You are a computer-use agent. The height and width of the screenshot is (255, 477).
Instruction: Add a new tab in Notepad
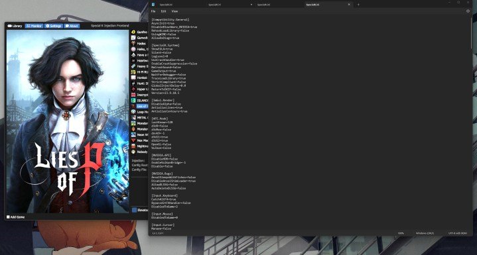[358, 5]
